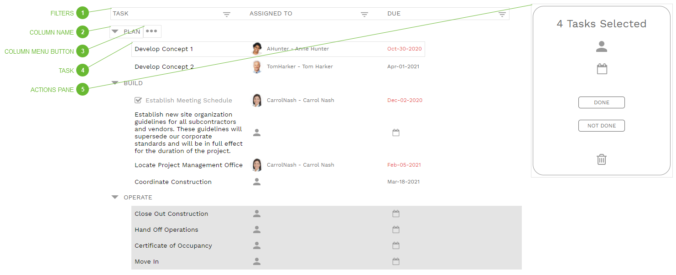Open the PLAN column three-dot menu
Screen dimensions: 676x275
coord(152,31)
